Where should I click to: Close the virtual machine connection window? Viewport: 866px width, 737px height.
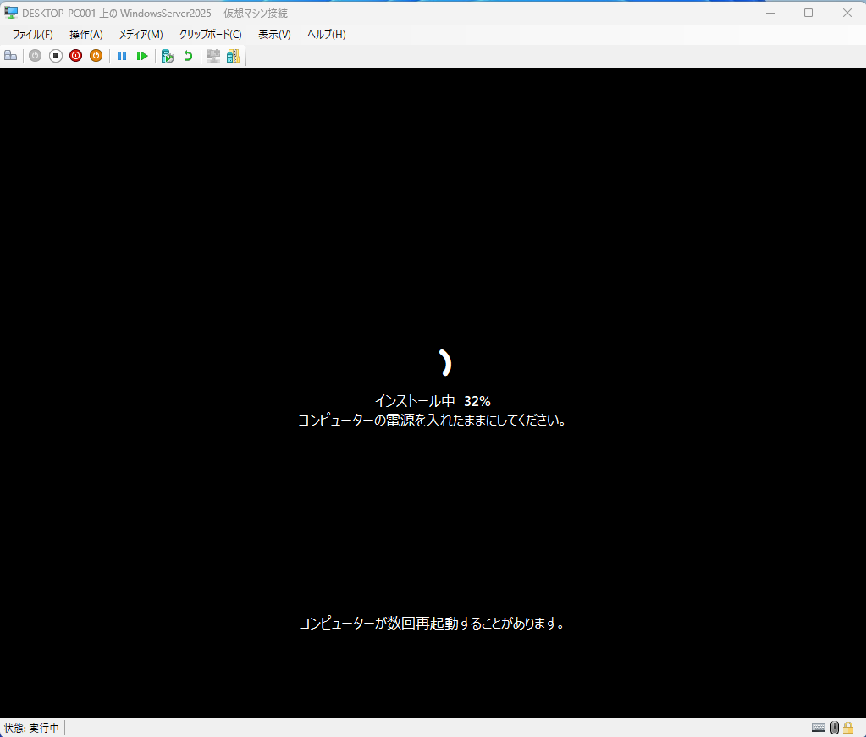click(847, 13)
